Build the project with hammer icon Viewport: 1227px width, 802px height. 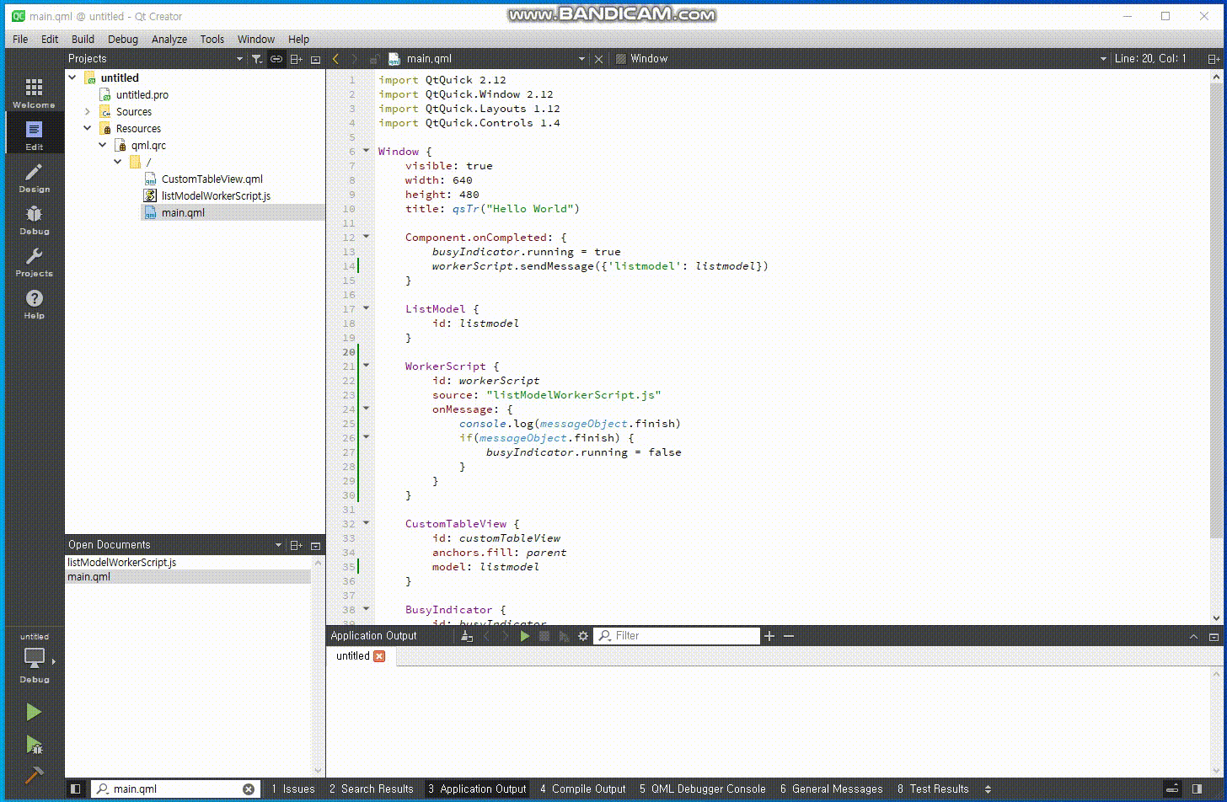34,774
